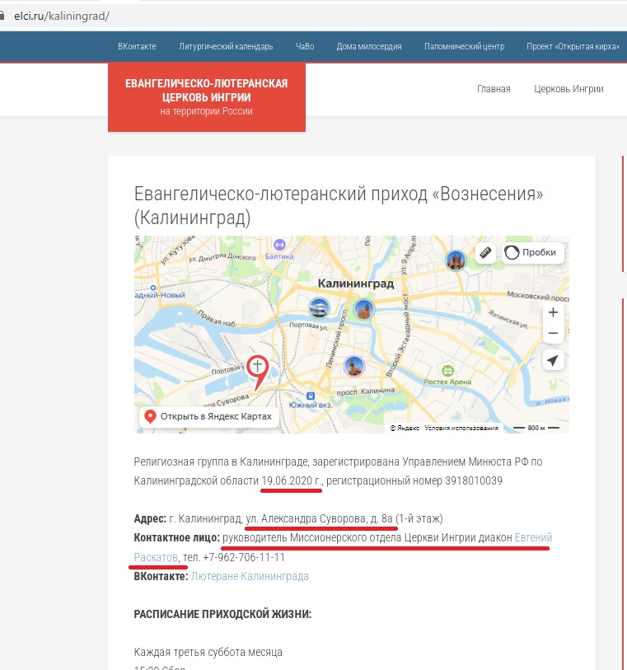The height and width of the screenshot is (670, 627).
Task: Open the map in Яндекс Картах
Action: point(208,416)
